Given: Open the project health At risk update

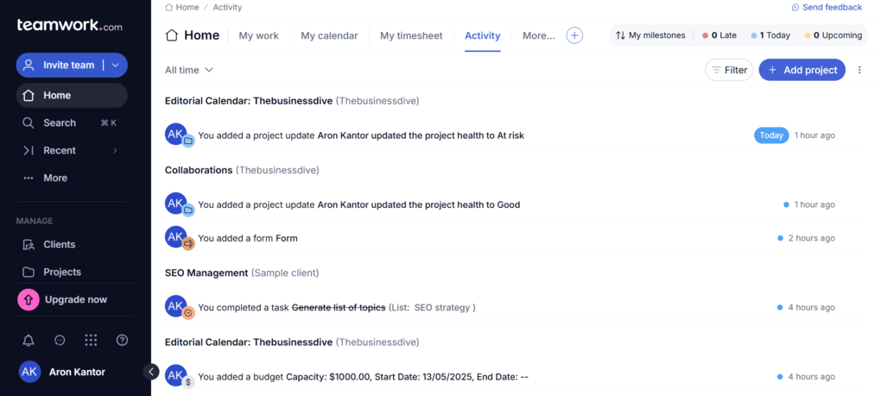Looking at the screenshot, I should [421, 135].
